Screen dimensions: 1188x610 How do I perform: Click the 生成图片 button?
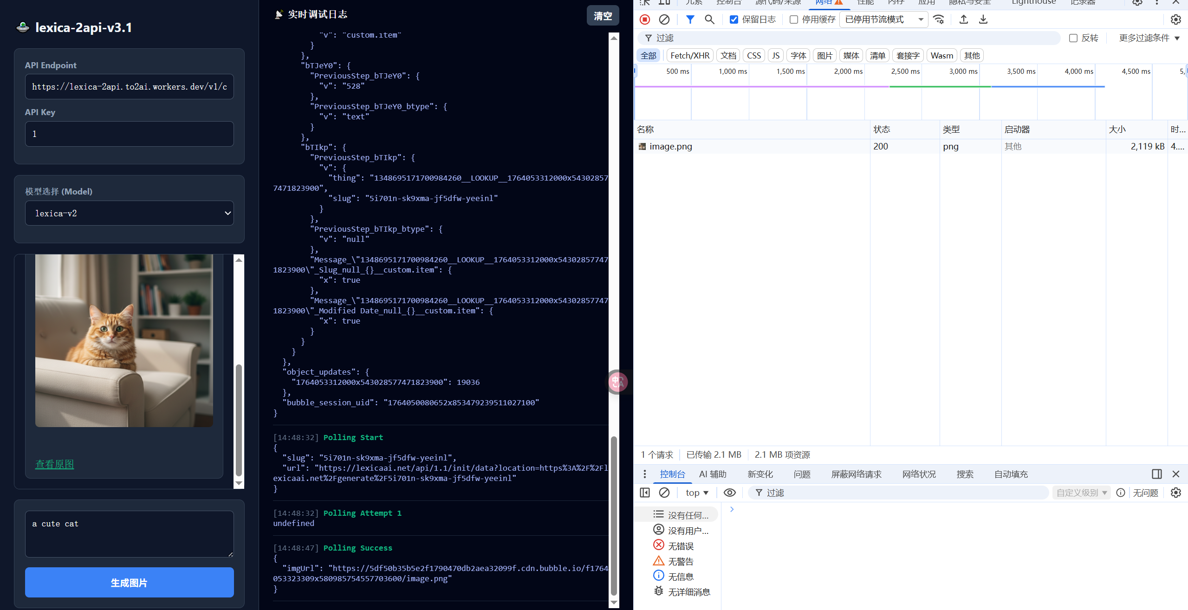click(130, 583)
